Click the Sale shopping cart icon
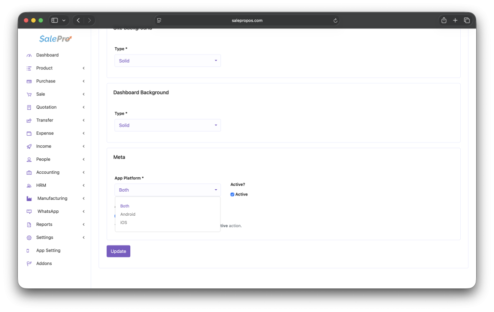494x312 pixels. (x=29, y=94)
